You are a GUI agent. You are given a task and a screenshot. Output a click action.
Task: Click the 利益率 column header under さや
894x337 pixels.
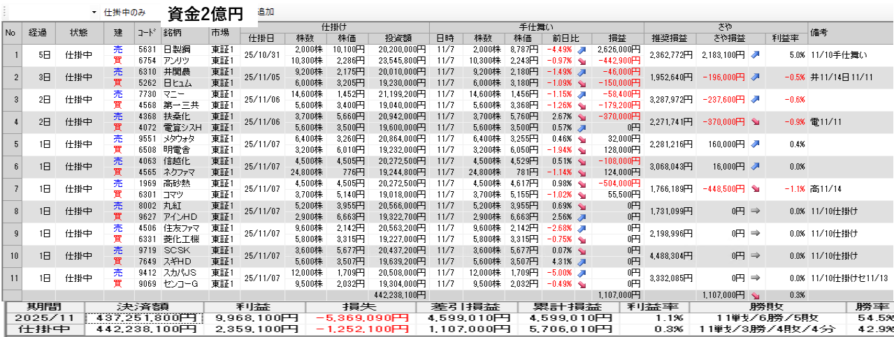pos(786,38)
